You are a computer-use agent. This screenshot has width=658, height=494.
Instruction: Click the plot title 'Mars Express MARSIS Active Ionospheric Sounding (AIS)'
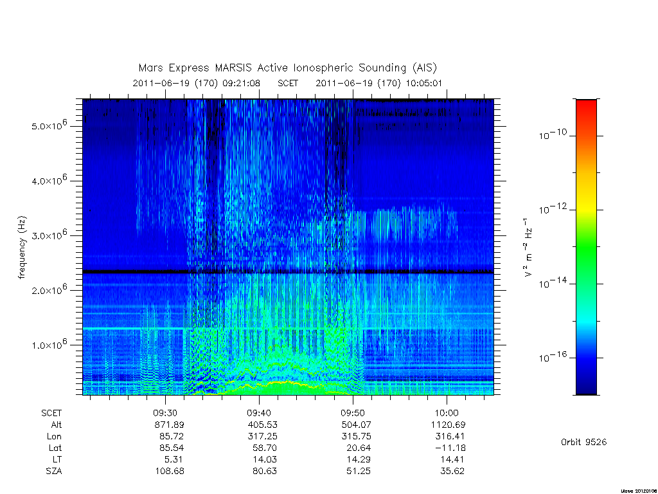pos(288,68)
